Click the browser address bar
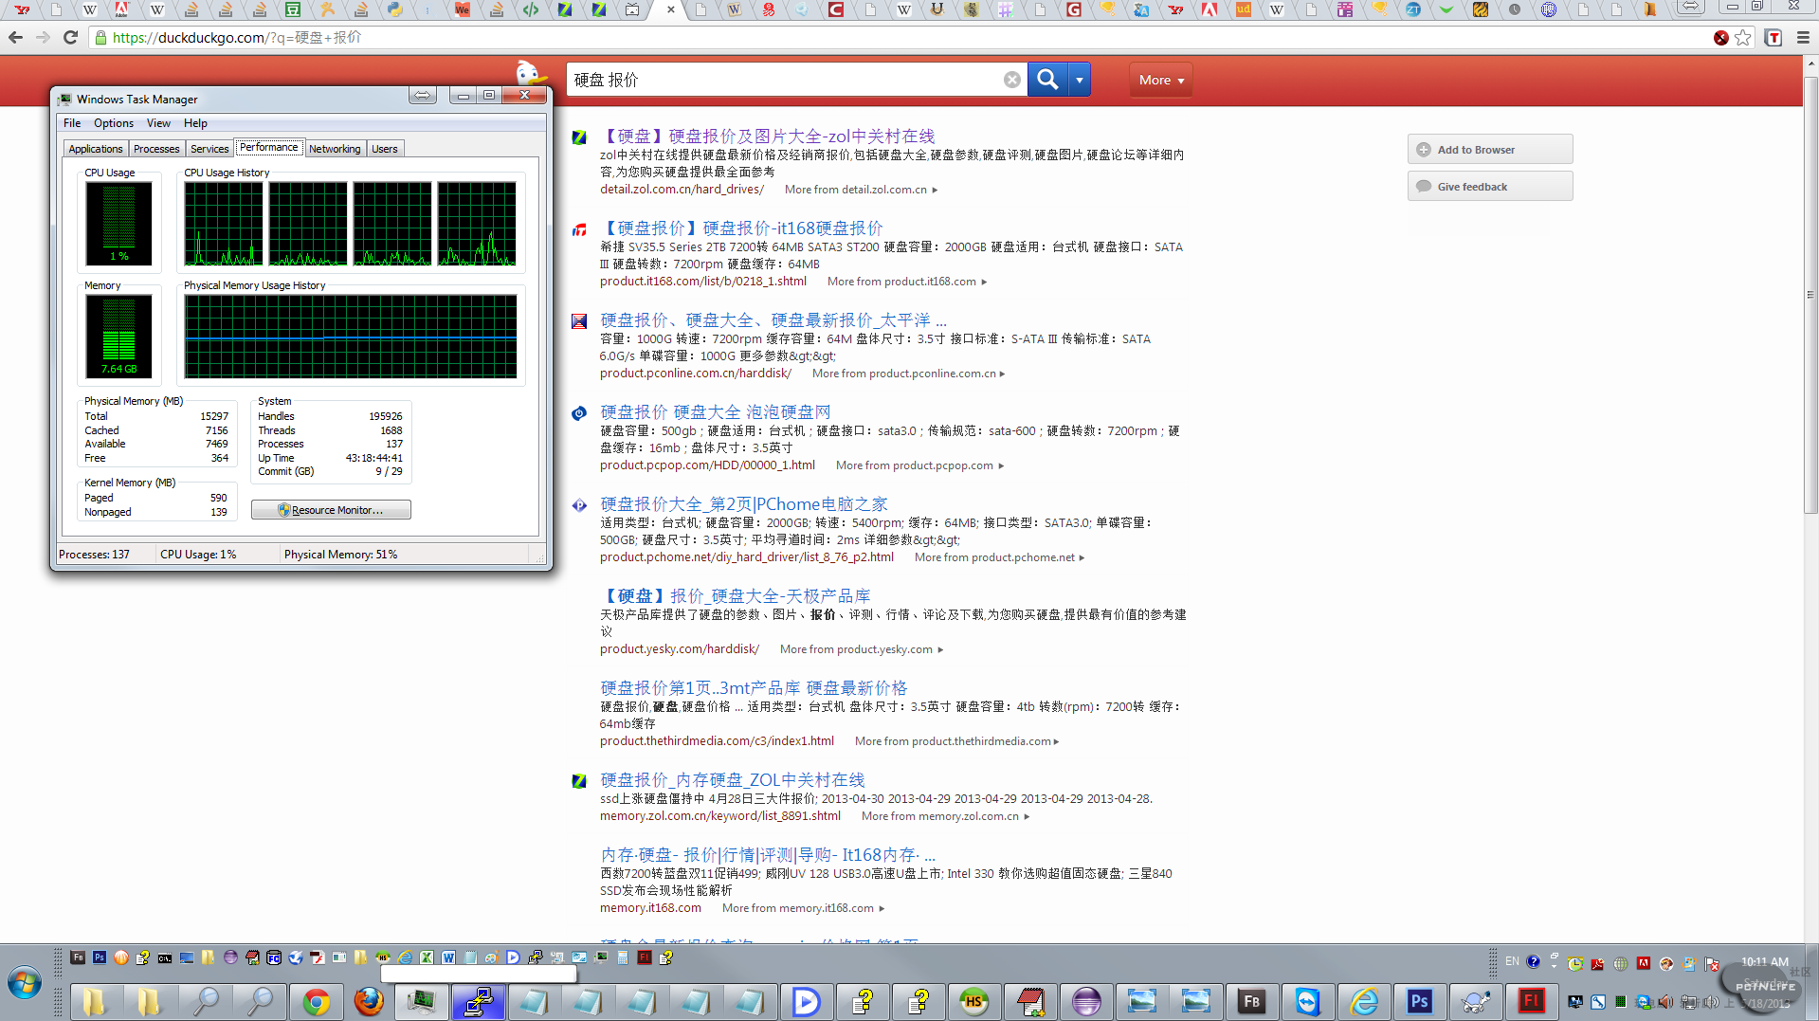This screenshot has width=1819, height=1021. [900, 37]
